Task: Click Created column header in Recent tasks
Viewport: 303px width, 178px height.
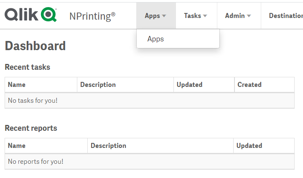Action: tap(265, 85)
